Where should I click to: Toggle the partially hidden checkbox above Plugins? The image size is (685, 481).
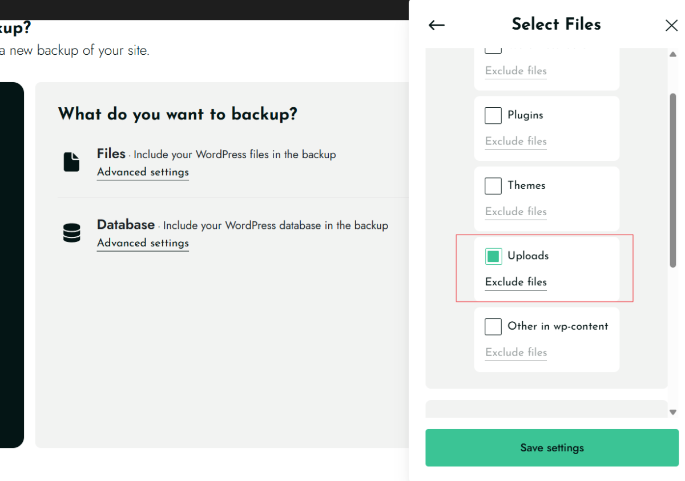[493, 50]
